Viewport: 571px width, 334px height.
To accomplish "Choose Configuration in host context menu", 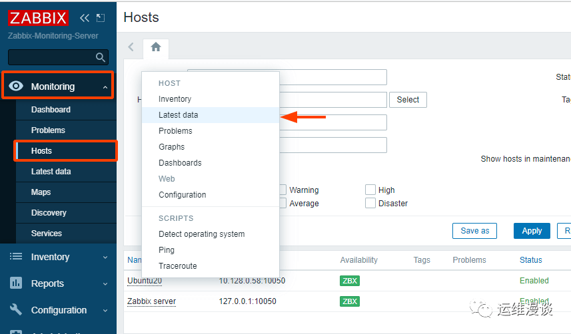I will click(211, 195).
